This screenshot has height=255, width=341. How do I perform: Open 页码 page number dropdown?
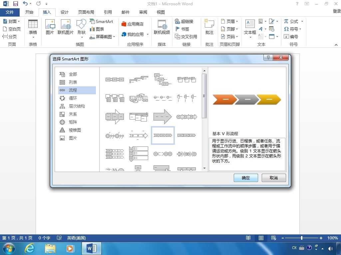click(229, 37)
